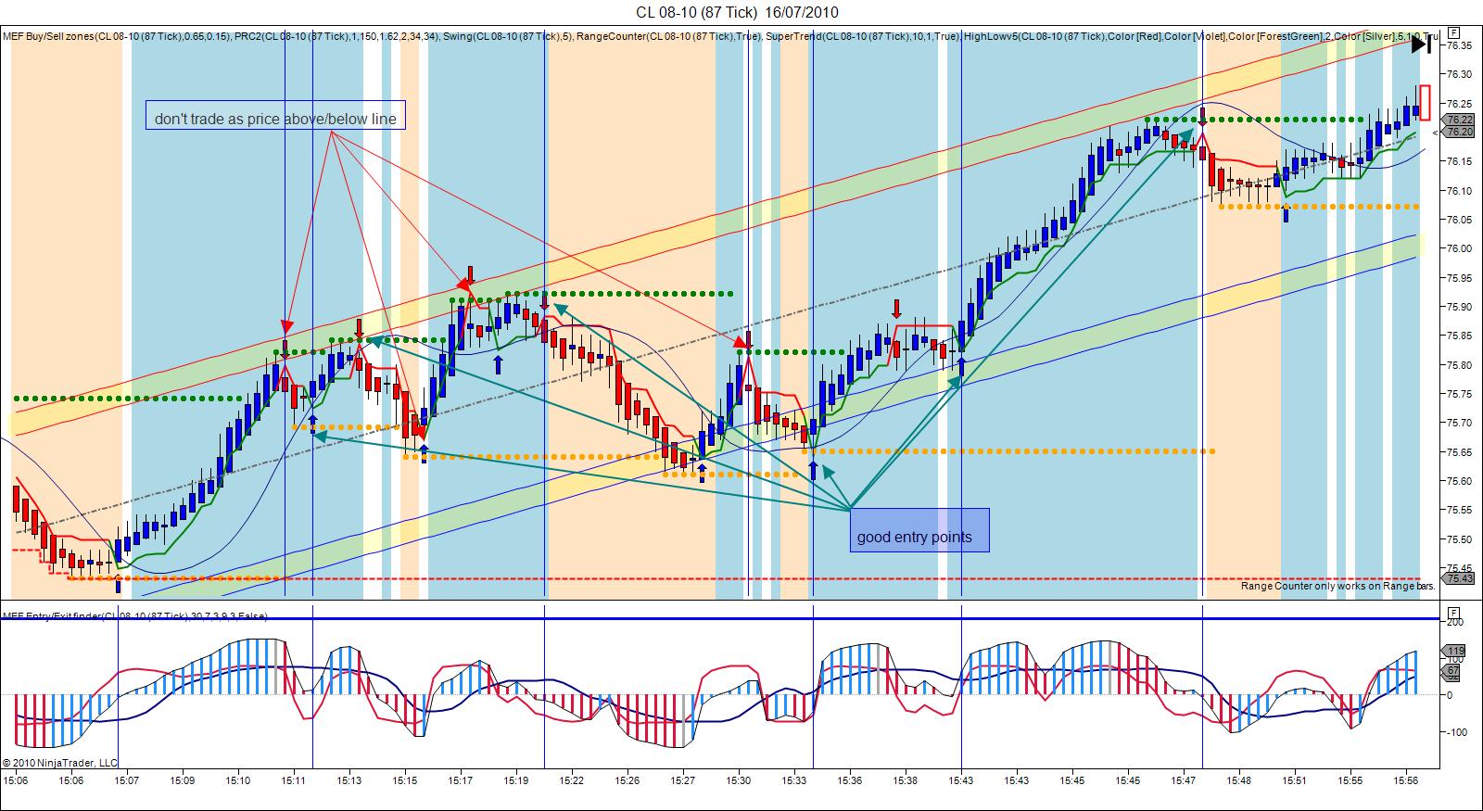Viewport: 1483px width, 811px height.
Task: Click the 15:56 time axis label
Action: (x=1405, y=780)
